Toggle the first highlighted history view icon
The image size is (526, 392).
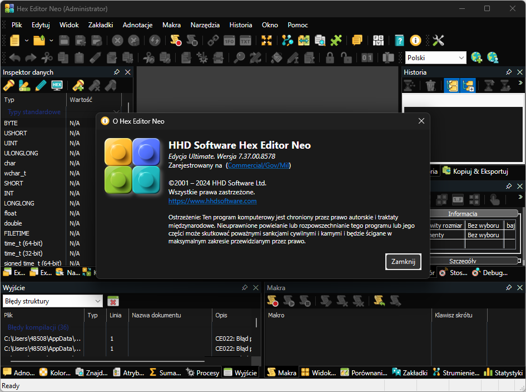[452, 86]
